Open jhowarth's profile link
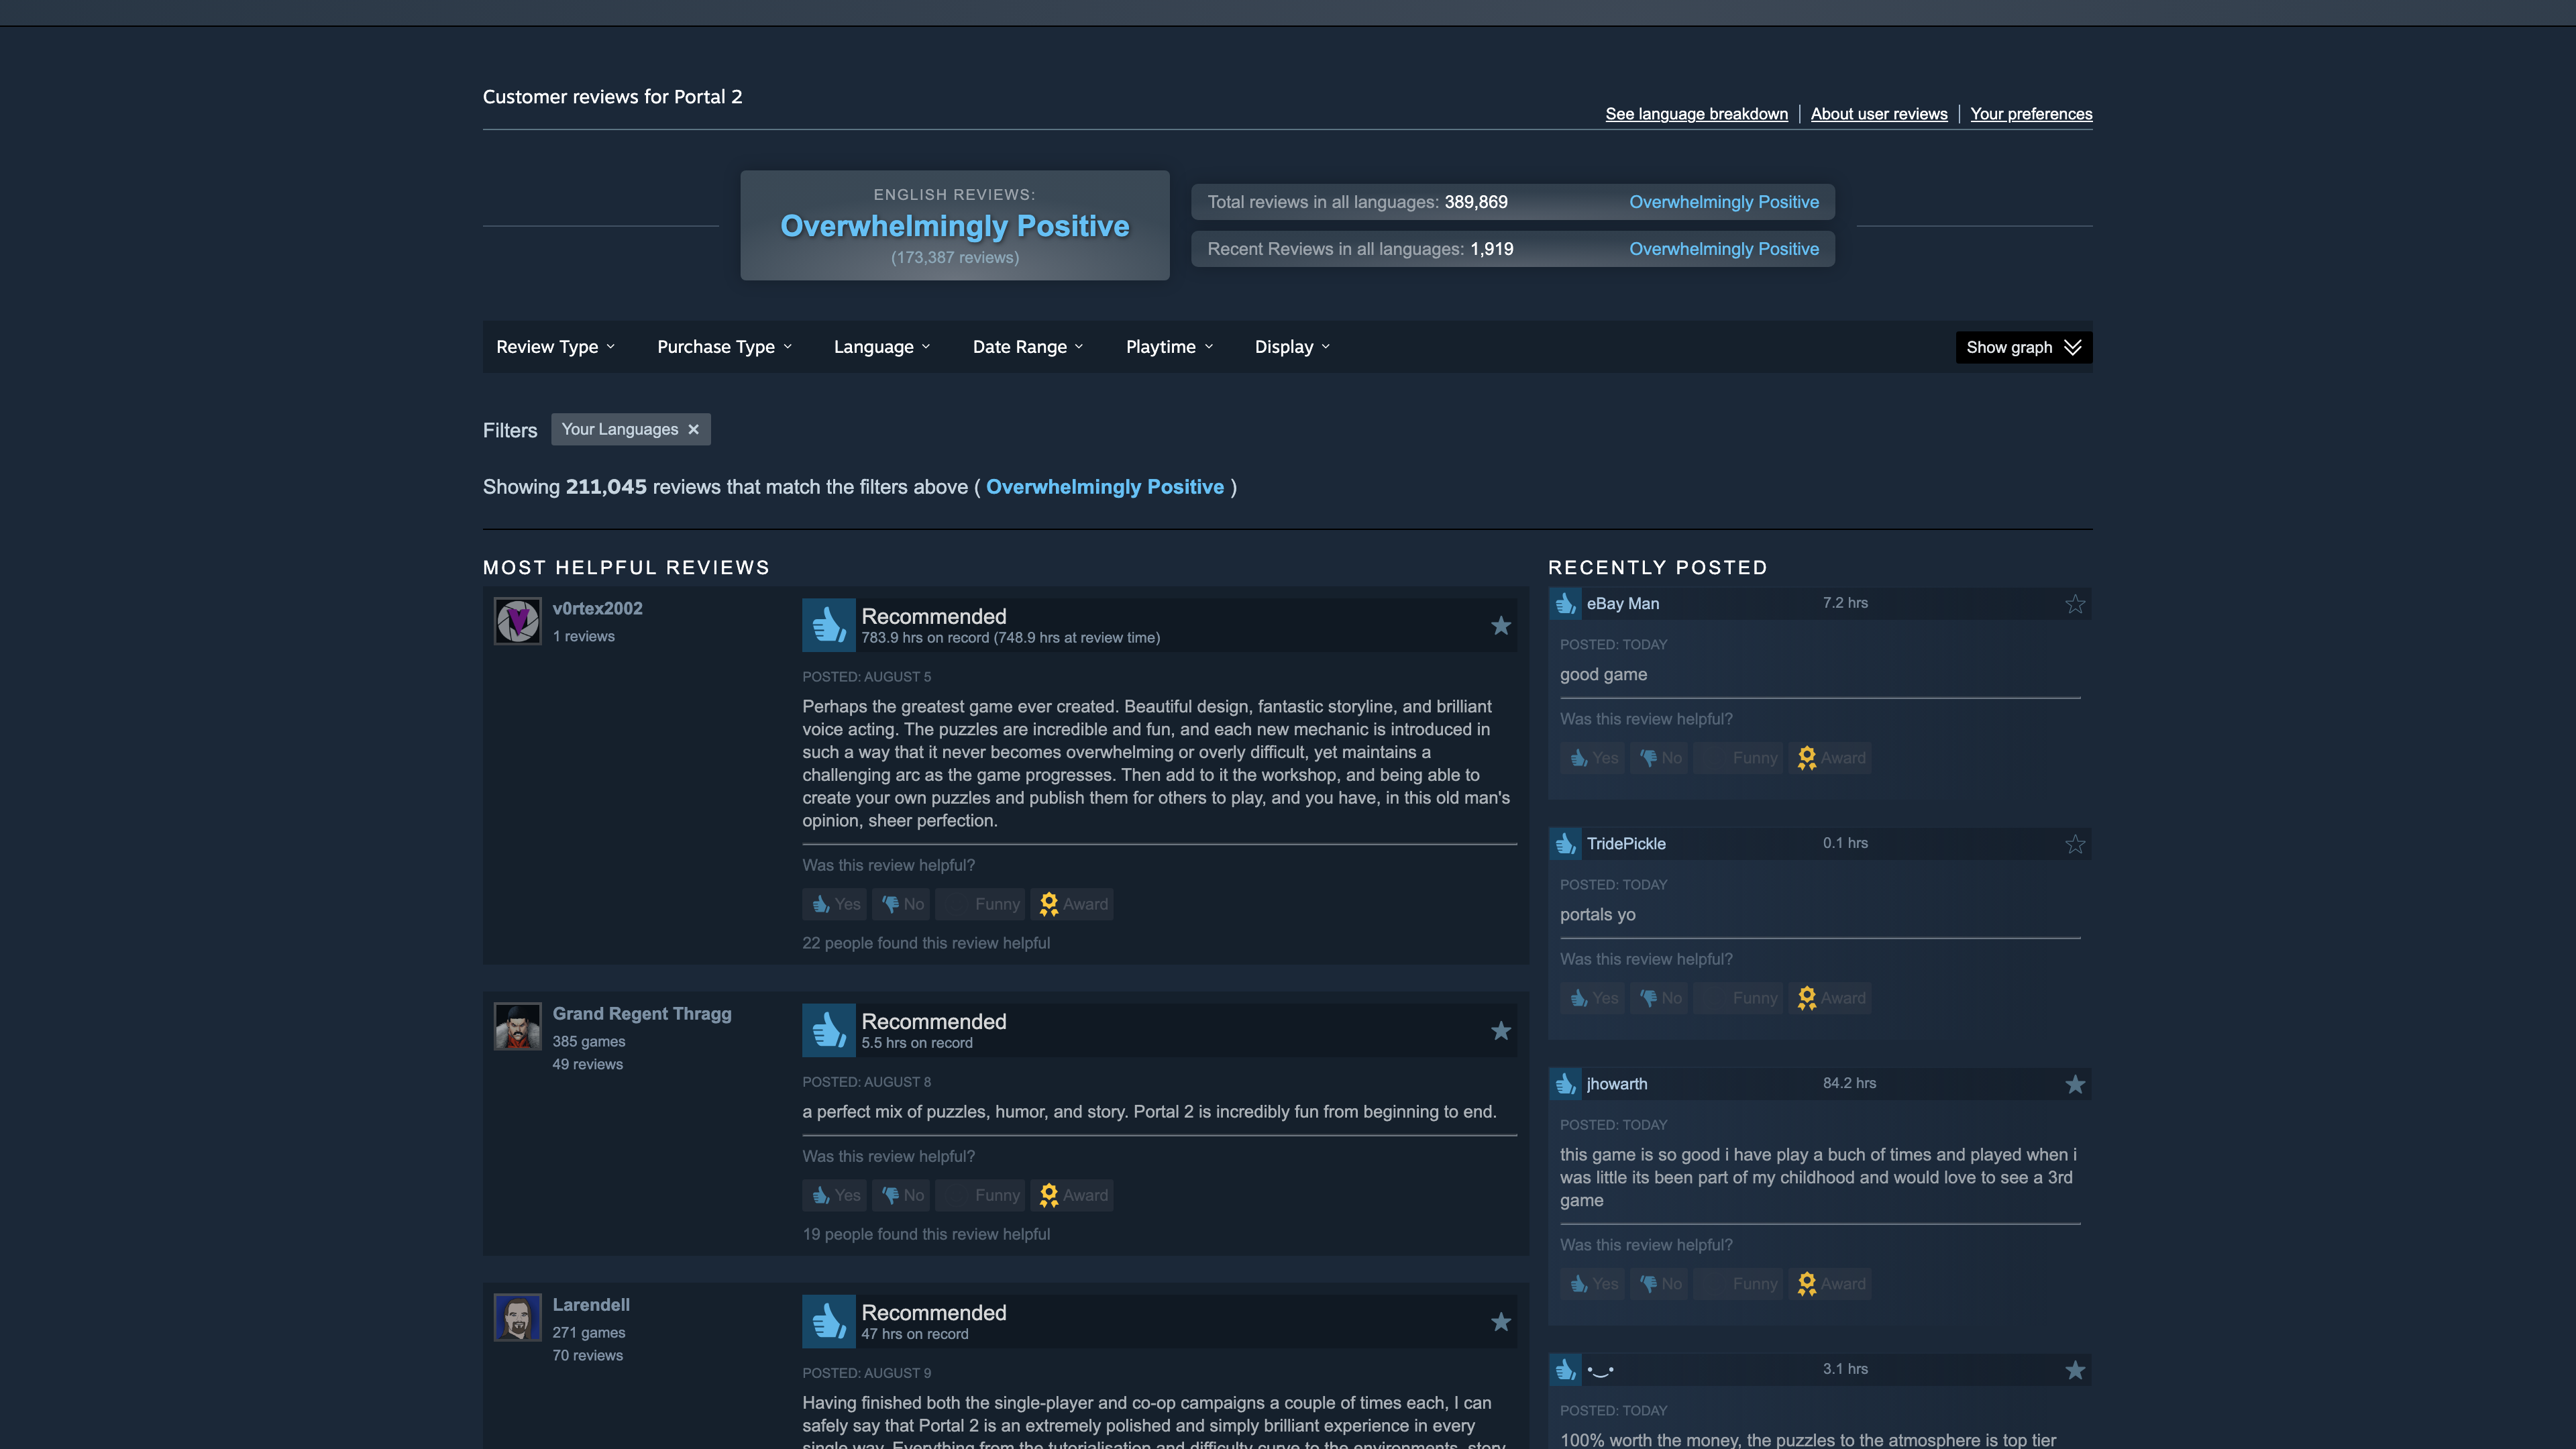Screen dimensions: 2576x1449 (x=1616, y=1083)
